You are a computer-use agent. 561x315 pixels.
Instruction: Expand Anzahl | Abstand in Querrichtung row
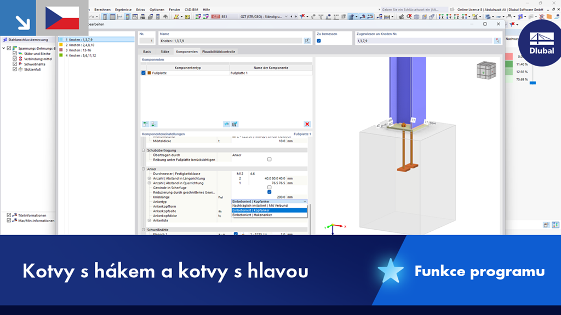click(149, 183)
